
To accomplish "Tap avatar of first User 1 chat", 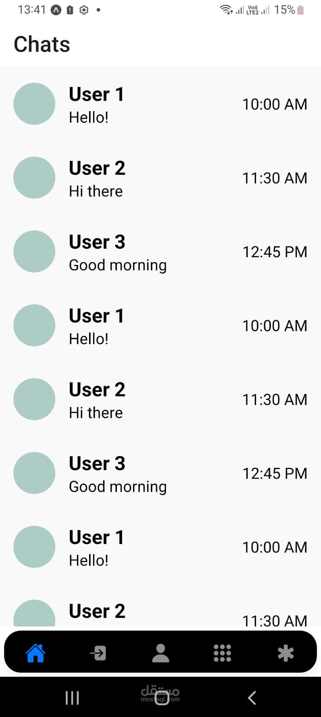I will tap(34, 104).
